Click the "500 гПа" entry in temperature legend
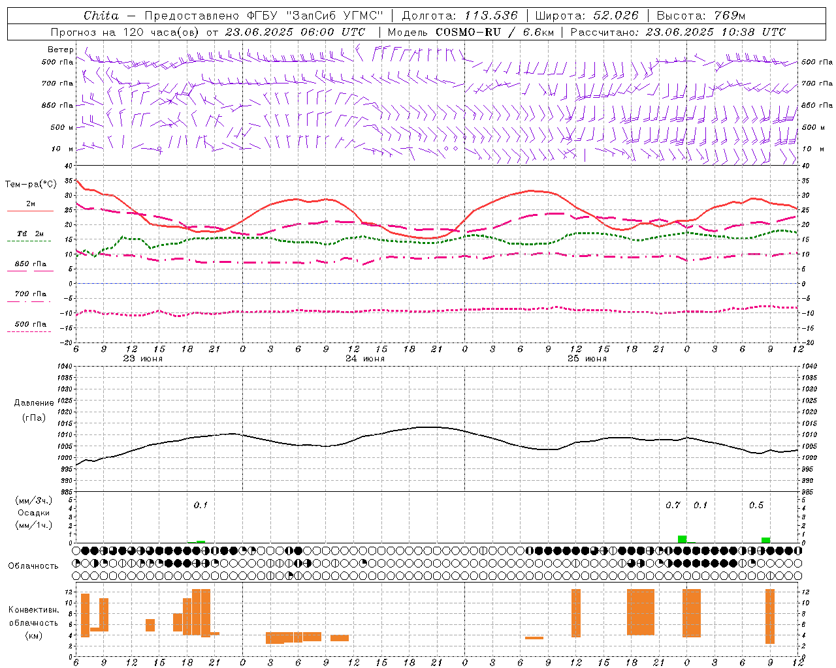The height and width of the screenshot is (668, 836). (31, 324)
